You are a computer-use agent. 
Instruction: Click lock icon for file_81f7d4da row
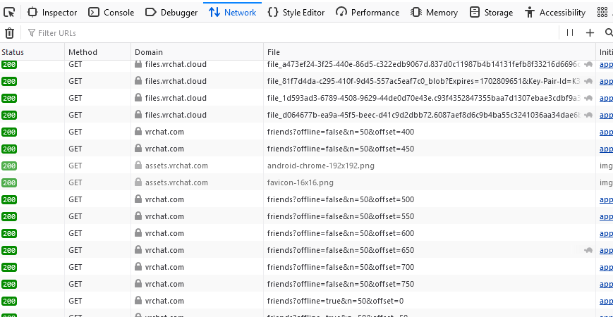(x=138, y=81)
